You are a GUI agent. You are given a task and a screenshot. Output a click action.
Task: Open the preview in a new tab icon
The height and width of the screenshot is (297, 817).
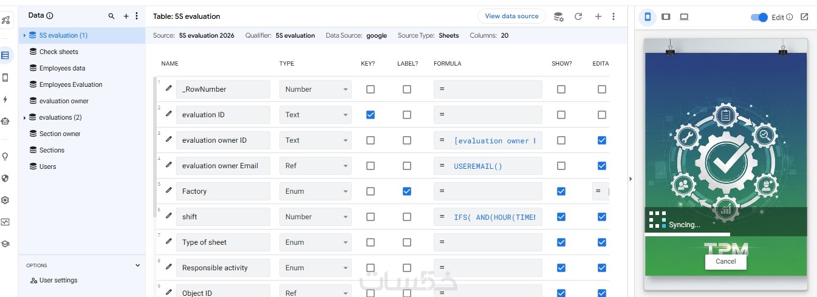pyautogui.click(x=804, y=17)
